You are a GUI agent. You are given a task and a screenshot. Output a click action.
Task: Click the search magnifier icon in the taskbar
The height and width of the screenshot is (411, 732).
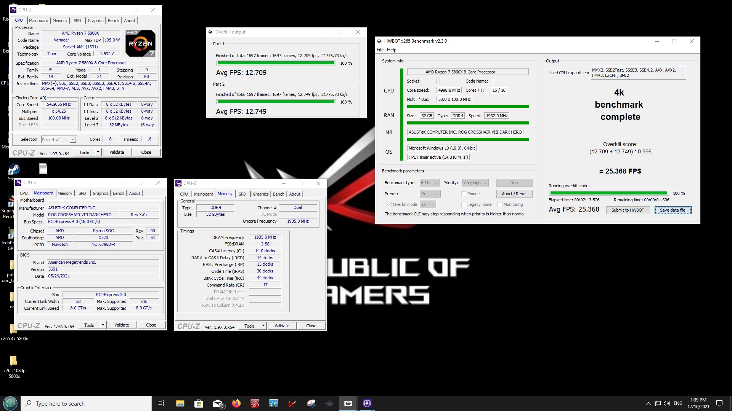point(28,403)
